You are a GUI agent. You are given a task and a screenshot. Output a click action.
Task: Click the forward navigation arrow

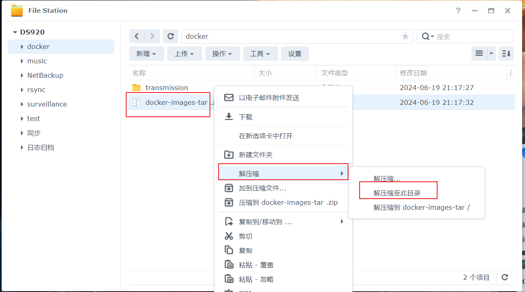click(152, 36)
